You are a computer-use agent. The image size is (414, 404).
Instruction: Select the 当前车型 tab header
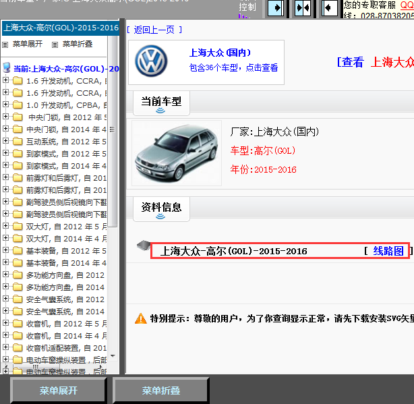pyautogui.click(x=161, y=103)
